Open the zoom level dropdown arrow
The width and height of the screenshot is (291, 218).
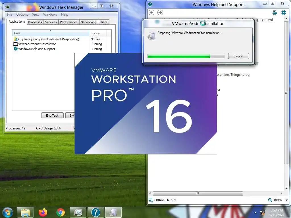tap(286, 200)
